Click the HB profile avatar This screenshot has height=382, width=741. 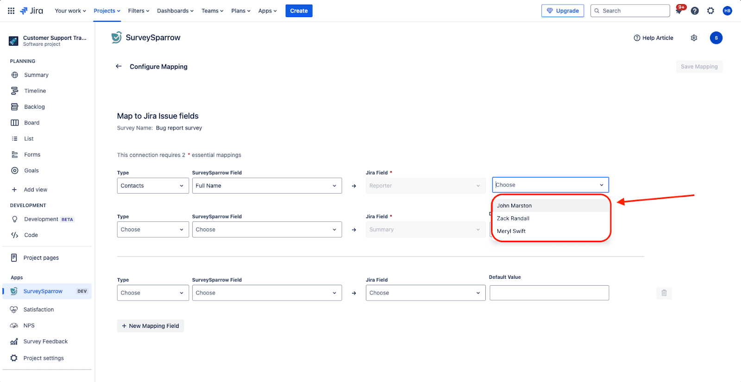tap(727, 11)
